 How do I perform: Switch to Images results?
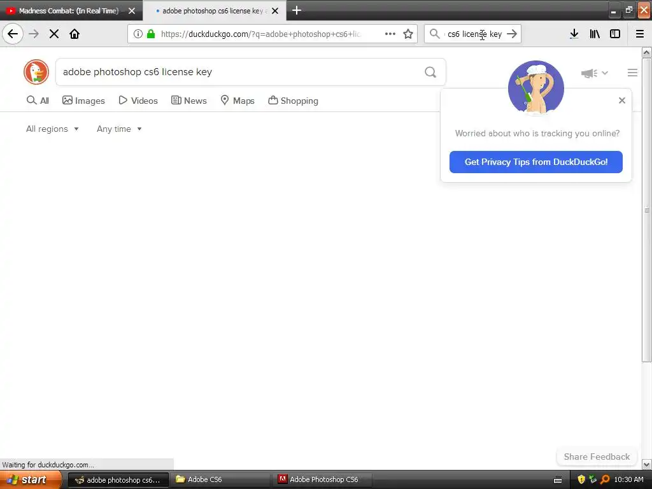(x=83, y=101)
